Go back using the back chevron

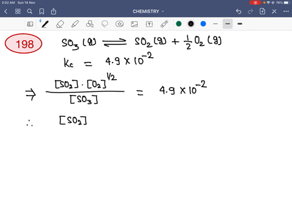tap(6, 12)
